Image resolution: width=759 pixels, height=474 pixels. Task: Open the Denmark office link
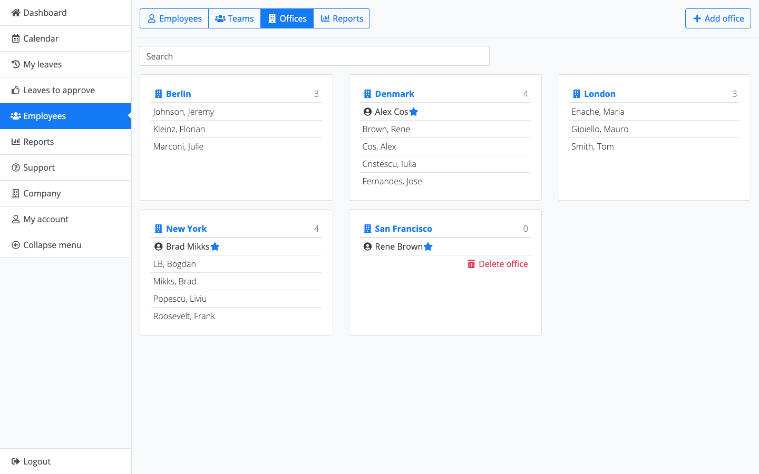click(x=394, y=94)
